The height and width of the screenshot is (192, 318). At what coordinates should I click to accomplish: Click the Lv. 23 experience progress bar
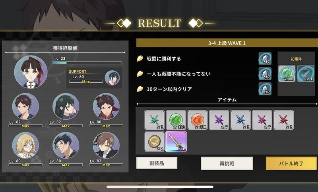pyautogui.click(x=87, y=63)
